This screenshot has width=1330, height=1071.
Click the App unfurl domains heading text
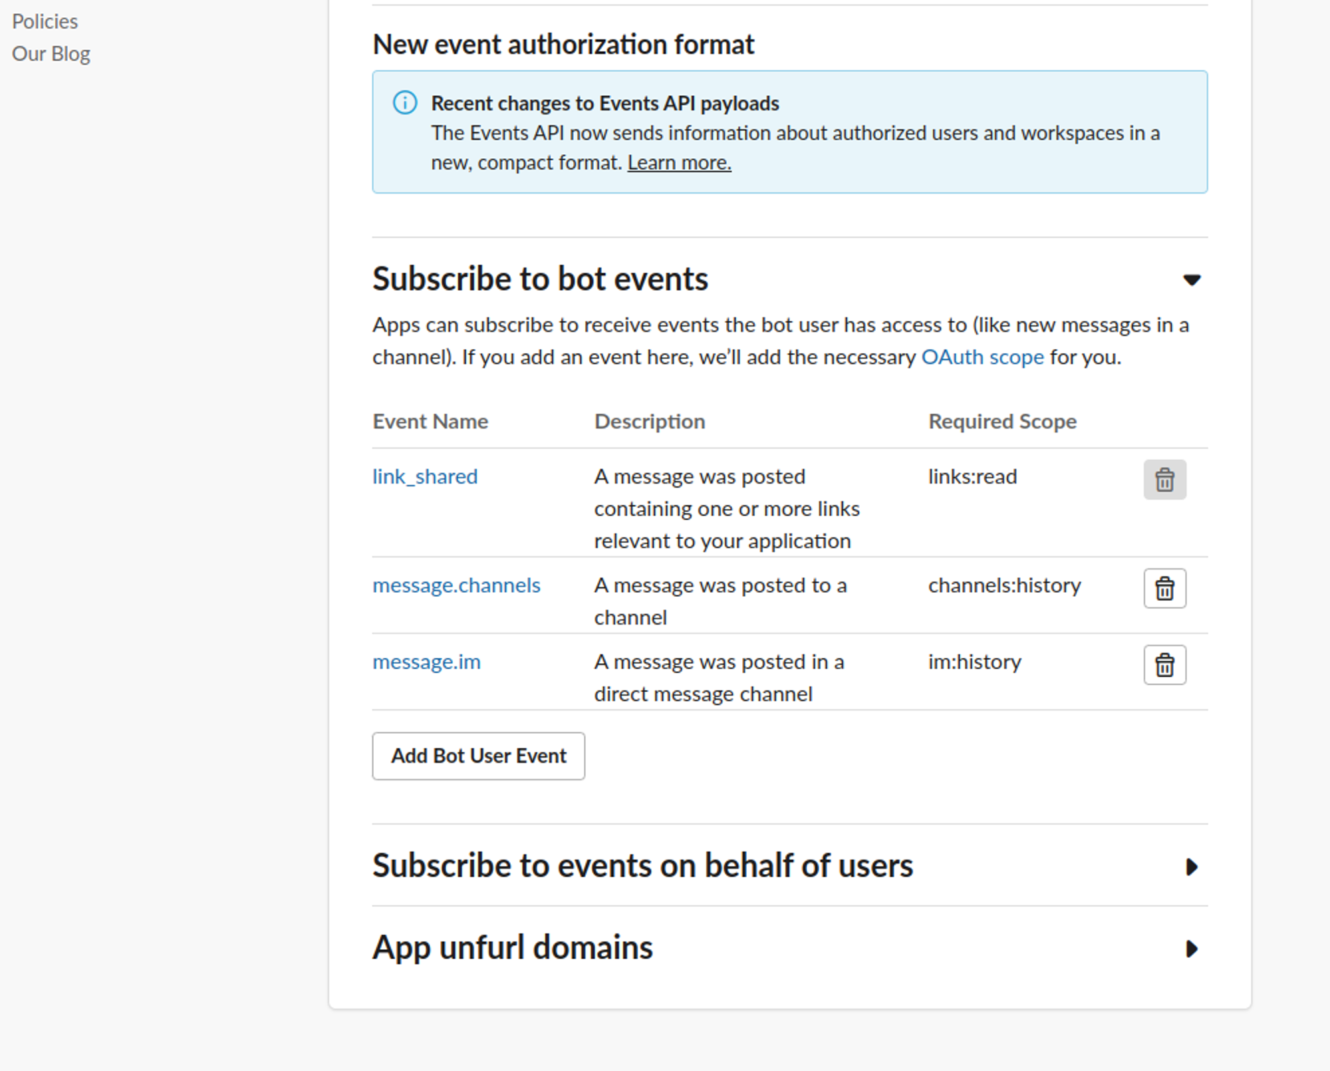point(512,947)
